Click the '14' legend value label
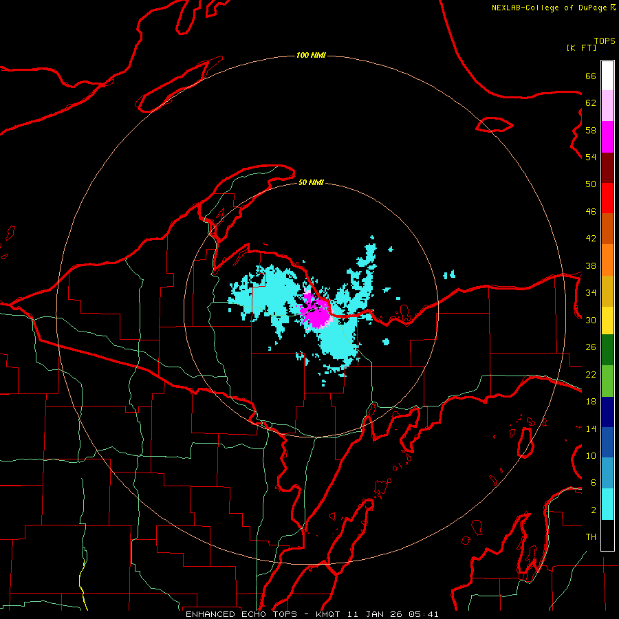 (591, 428)
